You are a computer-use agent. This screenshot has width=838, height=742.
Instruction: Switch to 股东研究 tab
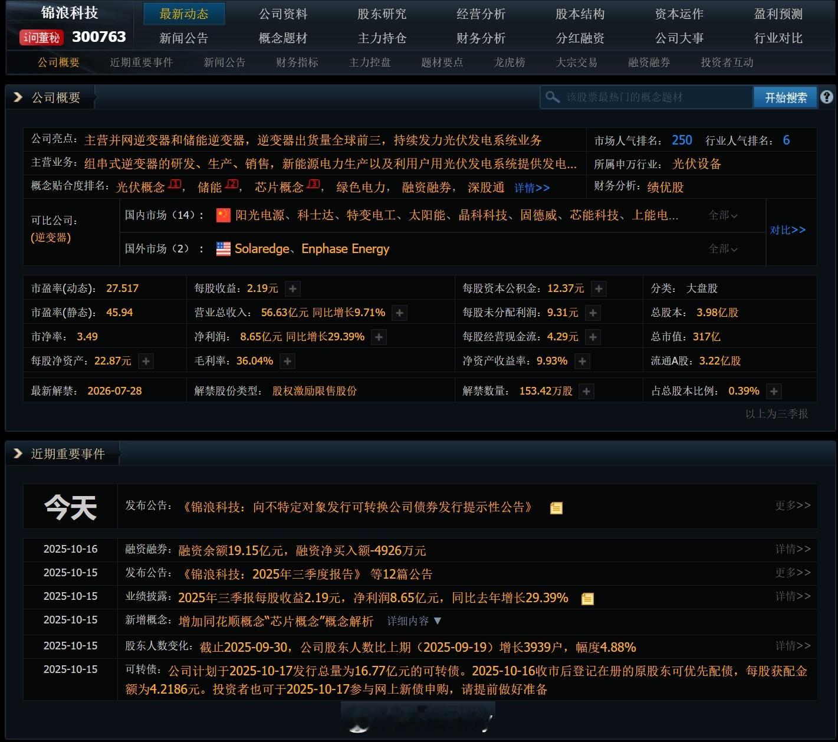[382, 14]
